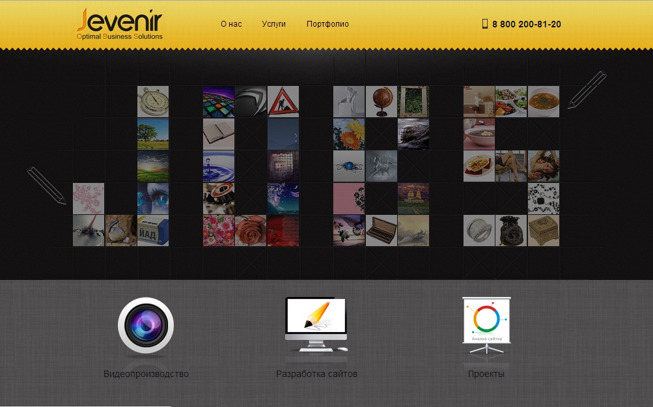Viewport: 653px width, 407px height.
Task: Open the open jewelry case thumbnail
Action: click(x=381, y=231)
